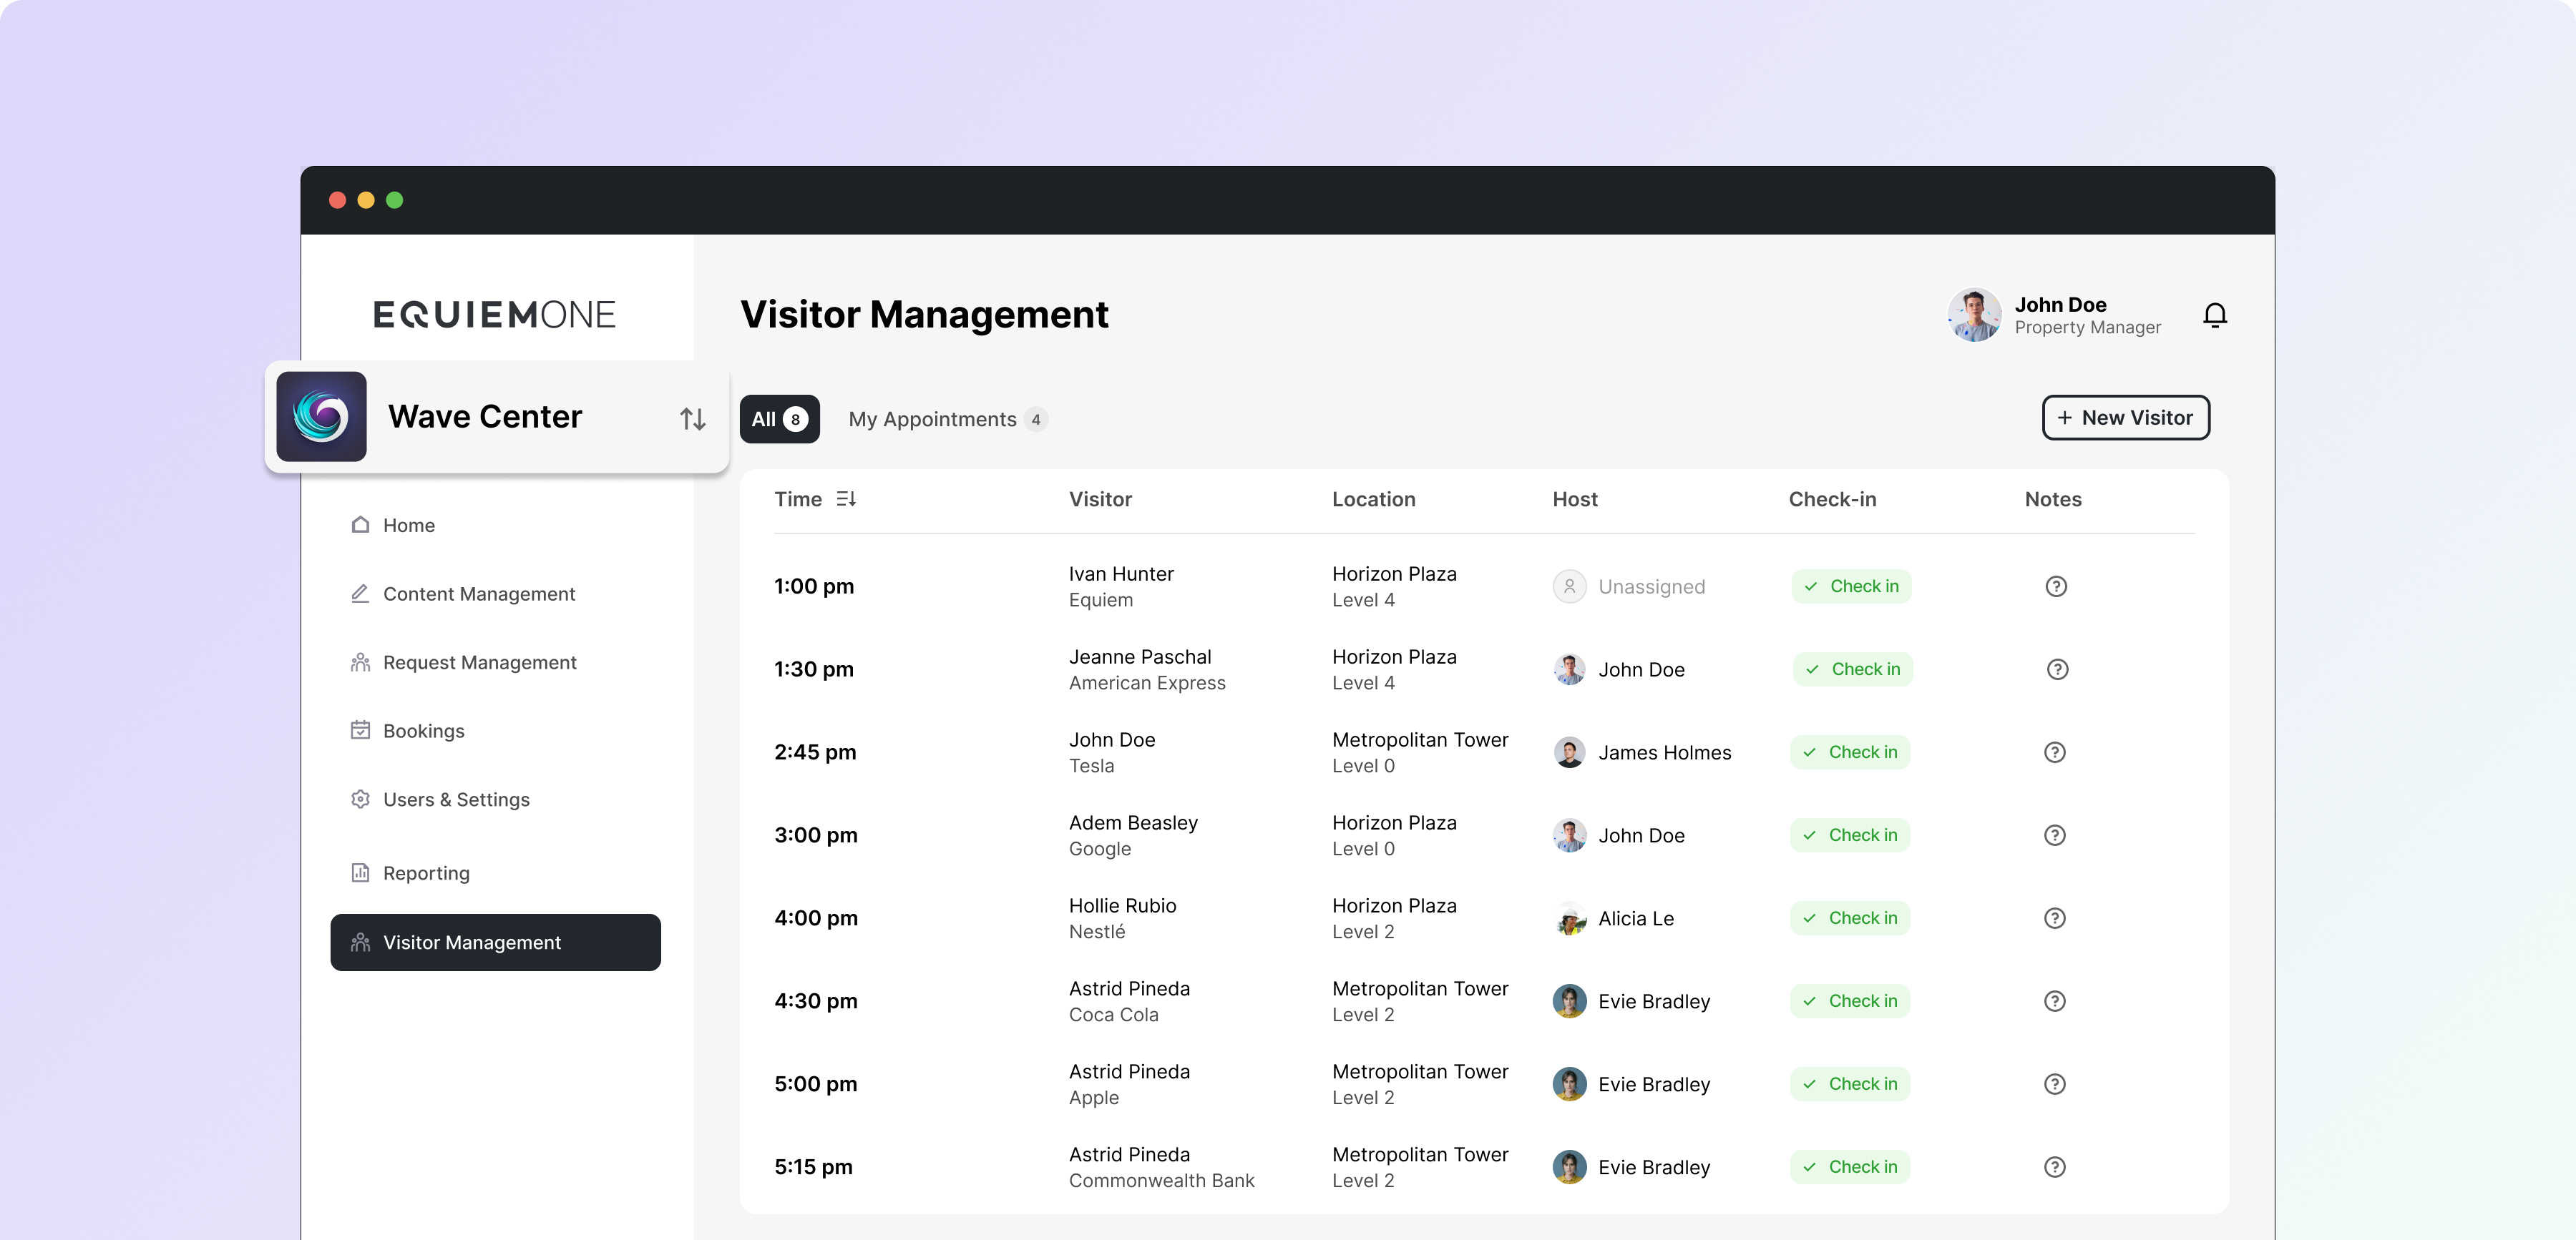Click the Time column sort icon

pos(846,498)
